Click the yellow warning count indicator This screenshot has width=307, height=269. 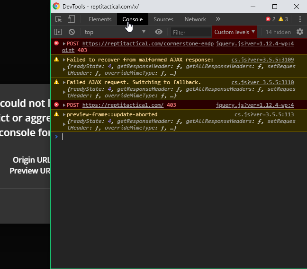[283, 19]
